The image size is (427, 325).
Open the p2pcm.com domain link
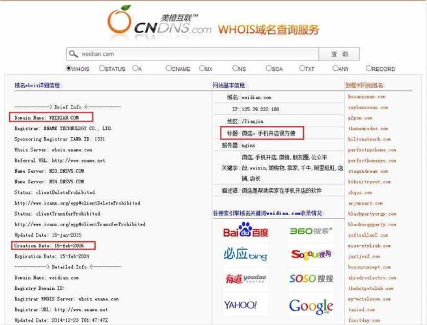[x=360, y=118]
